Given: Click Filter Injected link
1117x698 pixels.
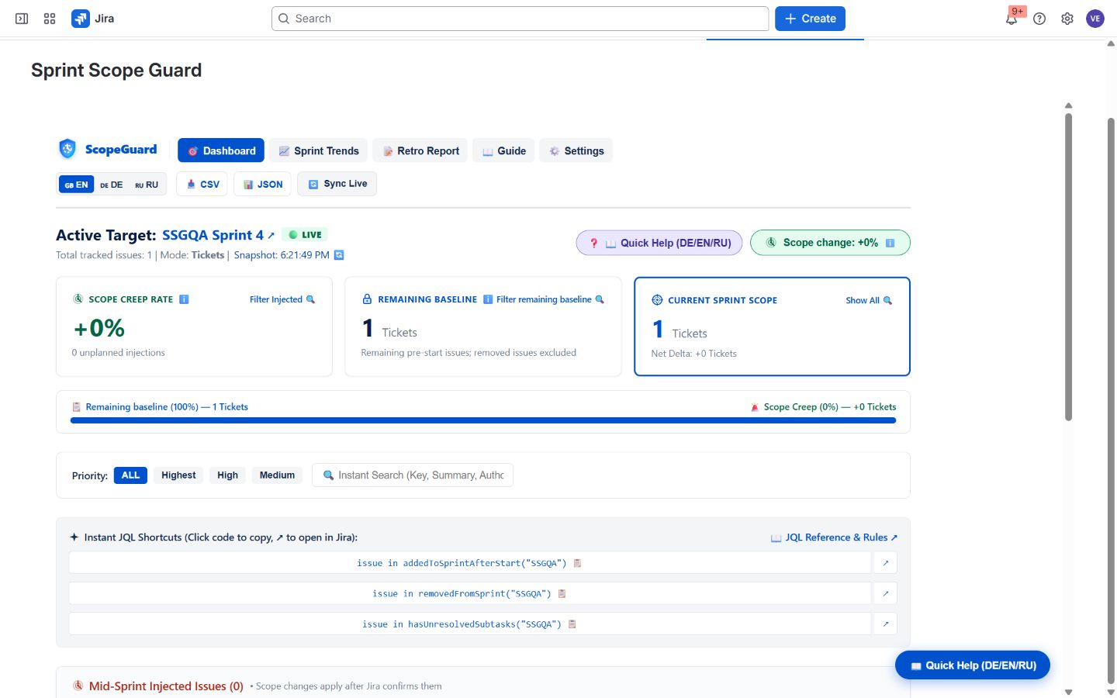Looking at the screenshot, I should [282, 299].
